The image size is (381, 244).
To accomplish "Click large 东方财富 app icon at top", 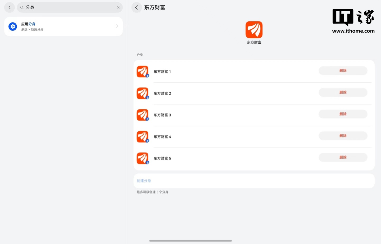I will (254, 30).
